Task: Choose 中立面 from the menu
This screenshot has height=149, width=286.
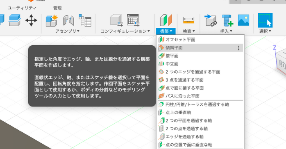Action: tap(200, 64)
